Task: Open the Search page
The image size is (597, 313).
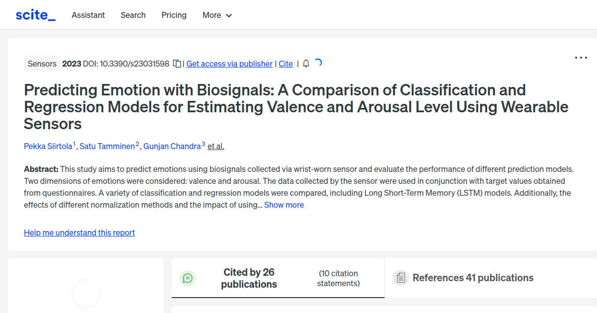Action: coord(133,15)
